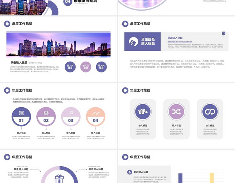This screenshot has height=183, width=235.
Task: Click the purple 点击此处输入标题 box
Action: (x=142, y=41)
